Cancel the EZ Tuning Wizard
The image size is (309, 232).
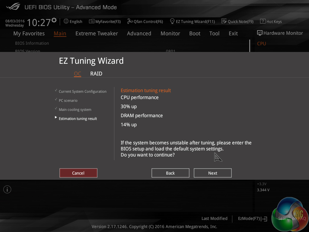(x=78, y=173)
